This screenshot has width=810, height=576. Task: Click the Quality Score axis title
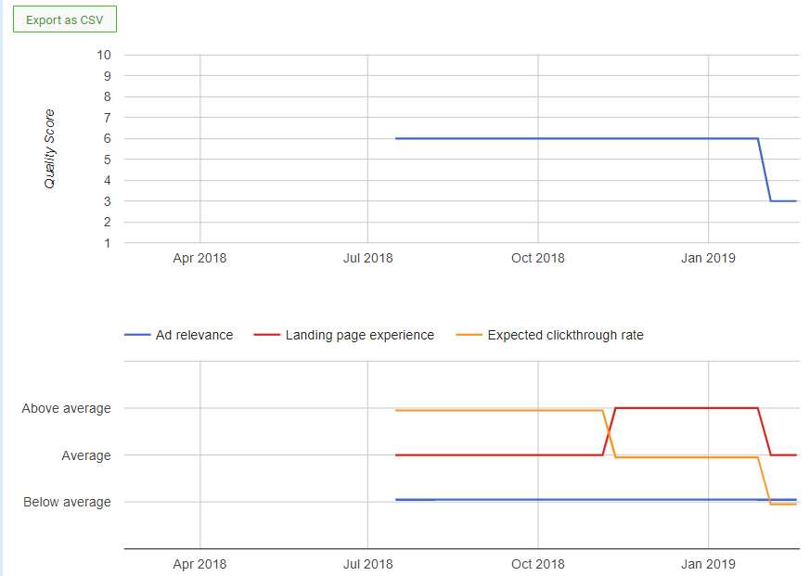(50, 148)
